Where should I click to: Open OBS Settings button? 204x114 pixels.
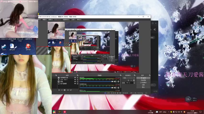(143, 85)
